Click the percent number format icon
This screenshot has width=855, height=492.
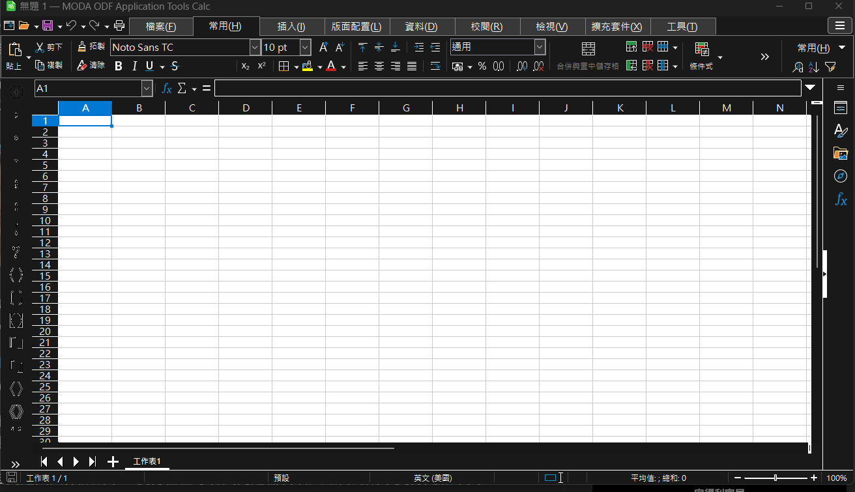[482, 66]
